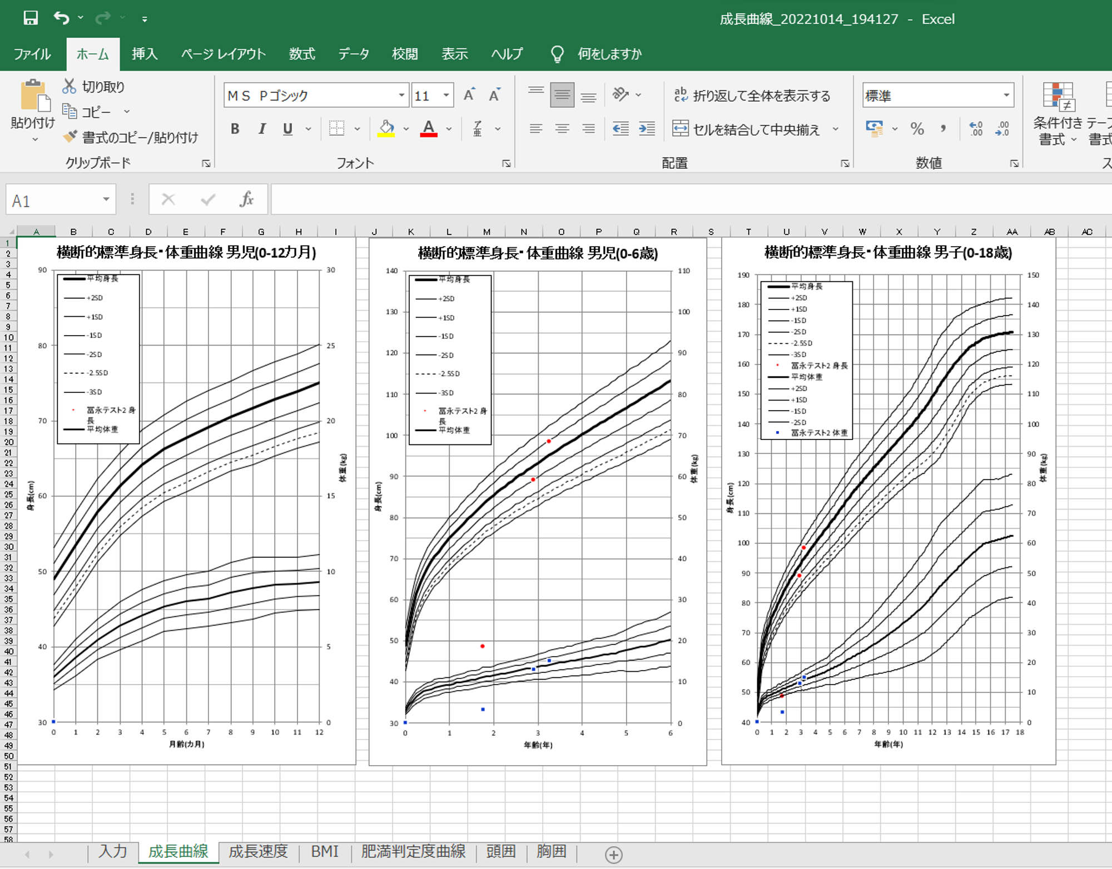Viewport: 1112px width, 869px height.
Task: Click the new sheet plus button
Action: 613,855
